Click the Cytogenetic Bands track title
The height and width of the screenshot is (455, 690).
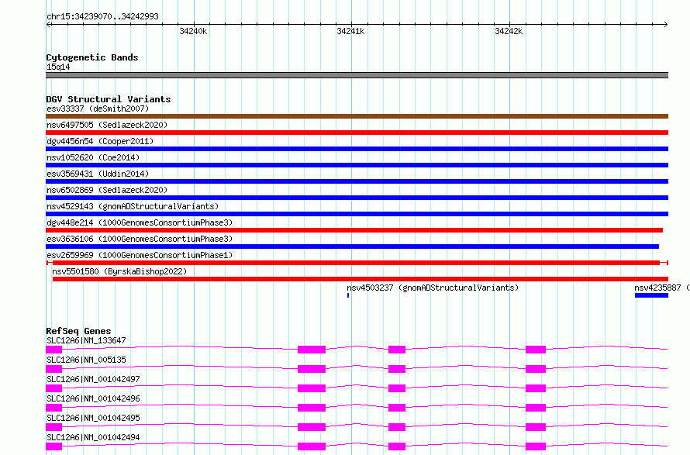click(x=92, y=57)
